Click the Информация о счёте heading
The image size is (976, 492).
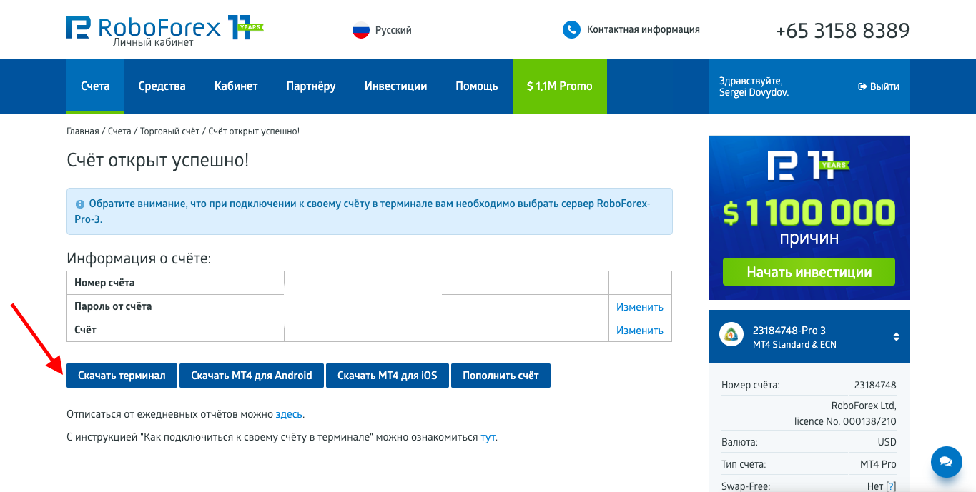tap(139, 258)
